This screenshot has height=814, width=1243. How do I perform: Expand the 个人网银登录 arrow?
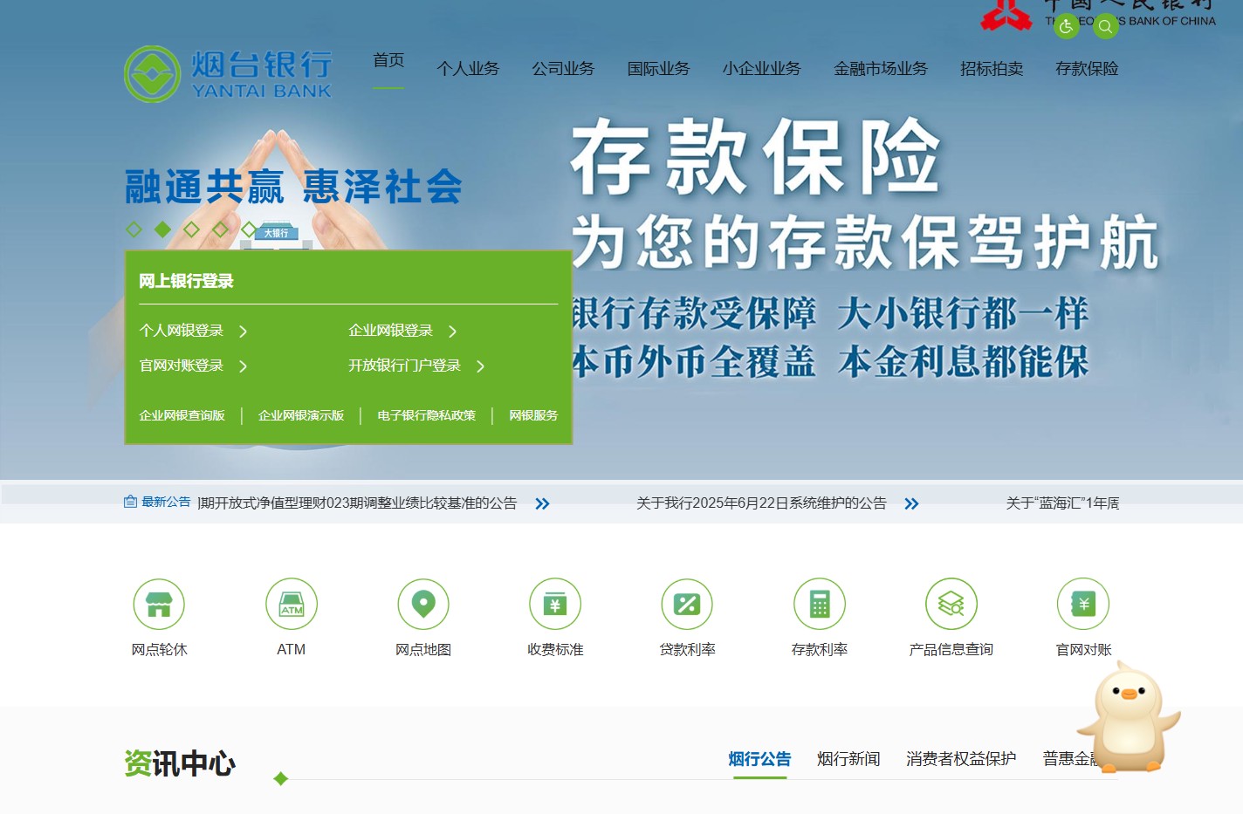[x=244, y=332]
